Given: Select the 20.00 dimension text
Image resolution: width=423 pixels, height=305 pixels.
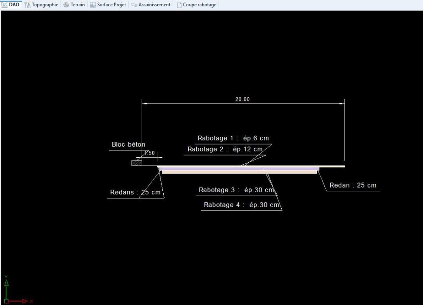Looking at the screenshot, I should pos(242,99).
